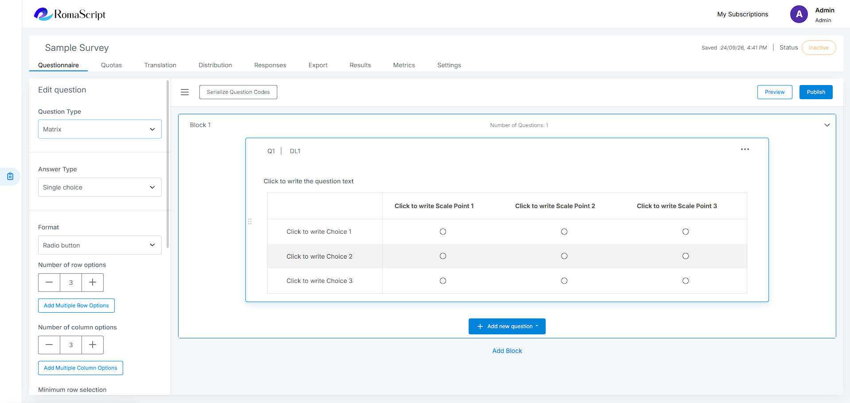This screenshot has height=403, width=850.
Task: Increase the number of row options with the plus button
Action: (x=93, y=283)
